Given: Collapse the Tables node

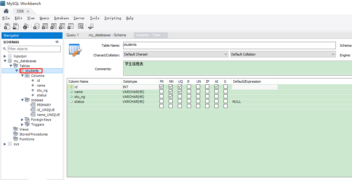Looking at the screenshot, I should coord(11,66).
